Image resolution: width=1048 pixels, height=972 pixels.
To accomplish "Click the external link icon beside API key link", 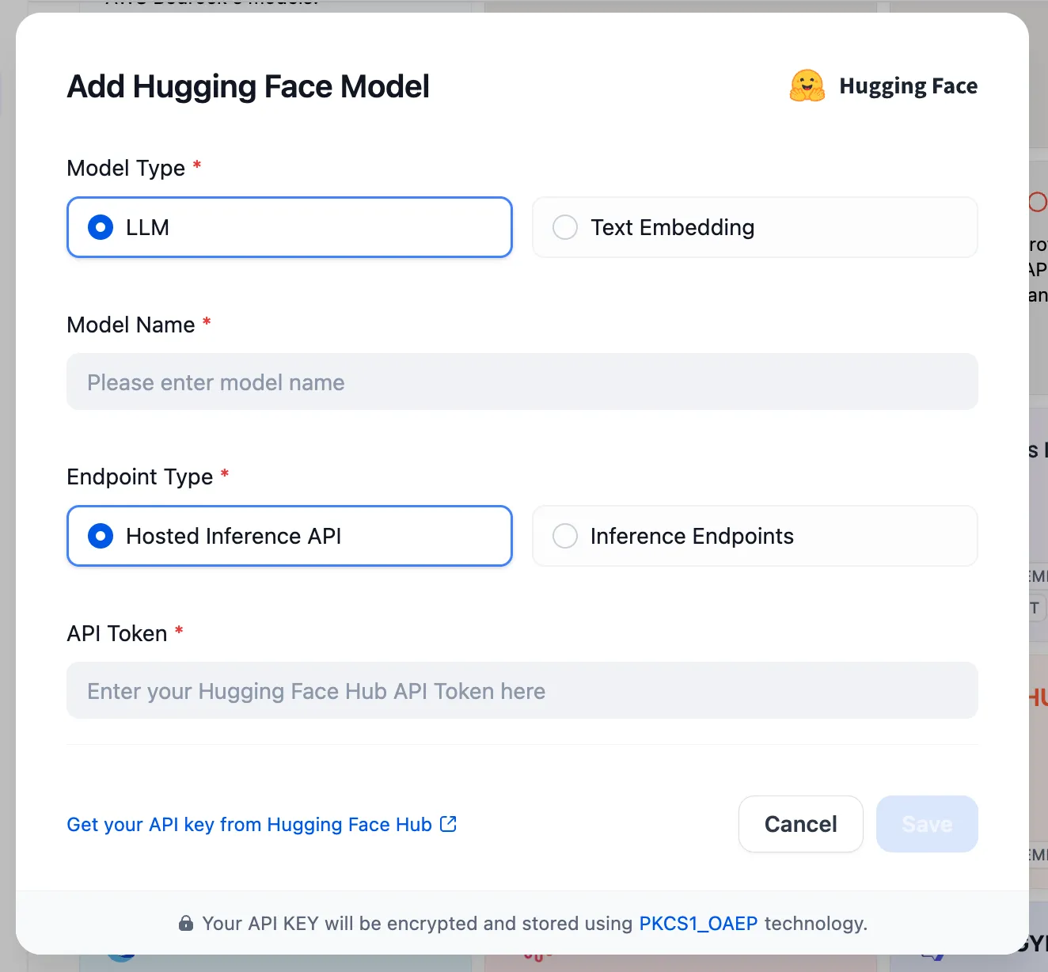I will [448, 824].
